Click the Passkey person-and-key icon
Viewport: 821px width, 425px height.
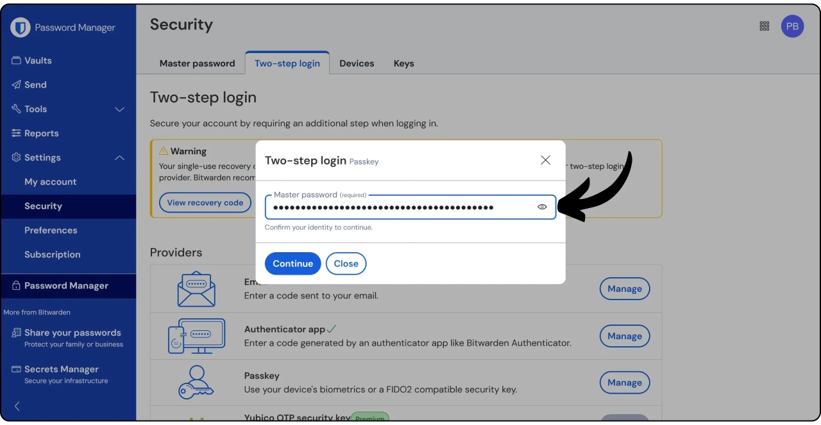pyautogui.click(x=196, y=382)
